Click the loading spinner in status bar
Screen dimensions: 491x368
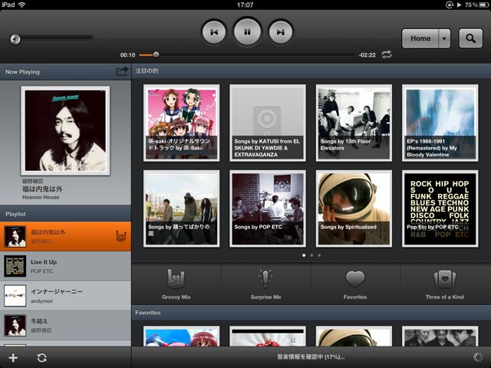coord(478,357)
